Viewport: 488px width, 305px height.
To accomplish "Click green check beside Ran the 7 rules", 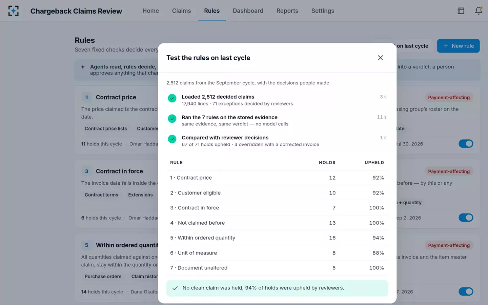I will (172, 119).
